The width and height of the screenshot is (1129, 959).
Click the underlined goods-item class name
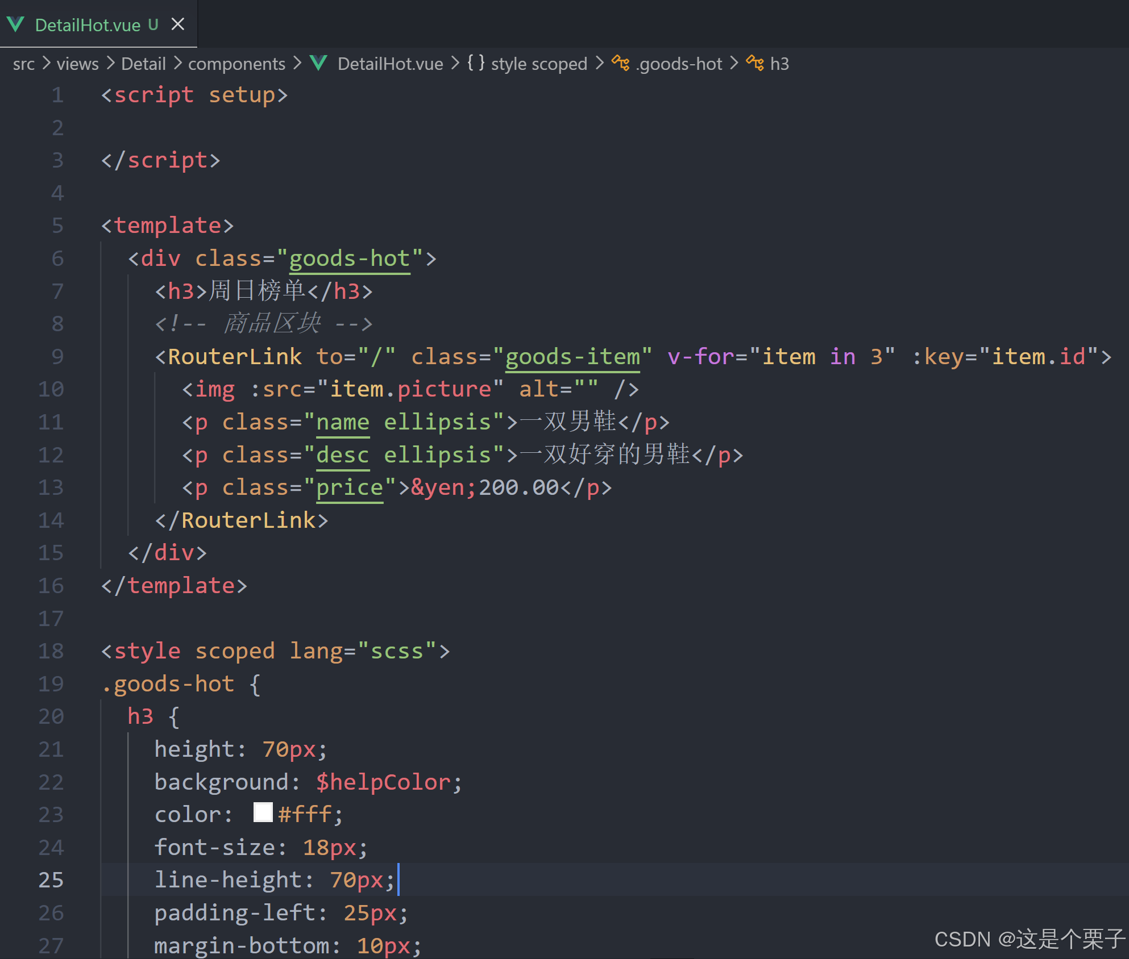(x=572, y=357)
